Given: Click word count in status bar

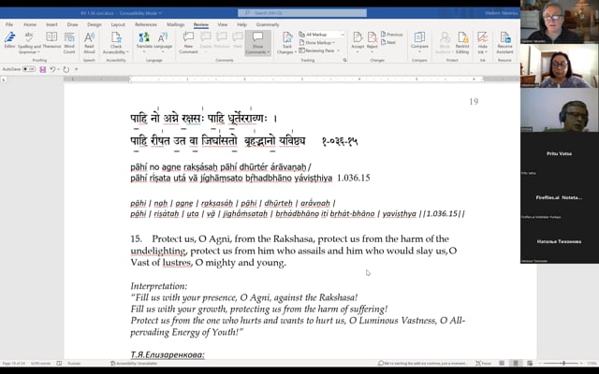Looking at the screenshot, I should pyautogui.click(x=40, y=364).
